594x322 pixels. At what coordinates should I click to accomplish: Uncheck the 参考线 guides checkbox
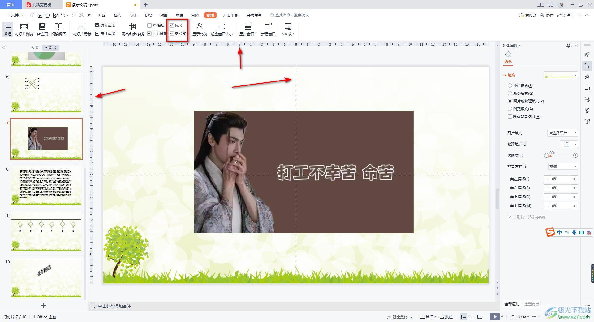click(x=172, y=33)
